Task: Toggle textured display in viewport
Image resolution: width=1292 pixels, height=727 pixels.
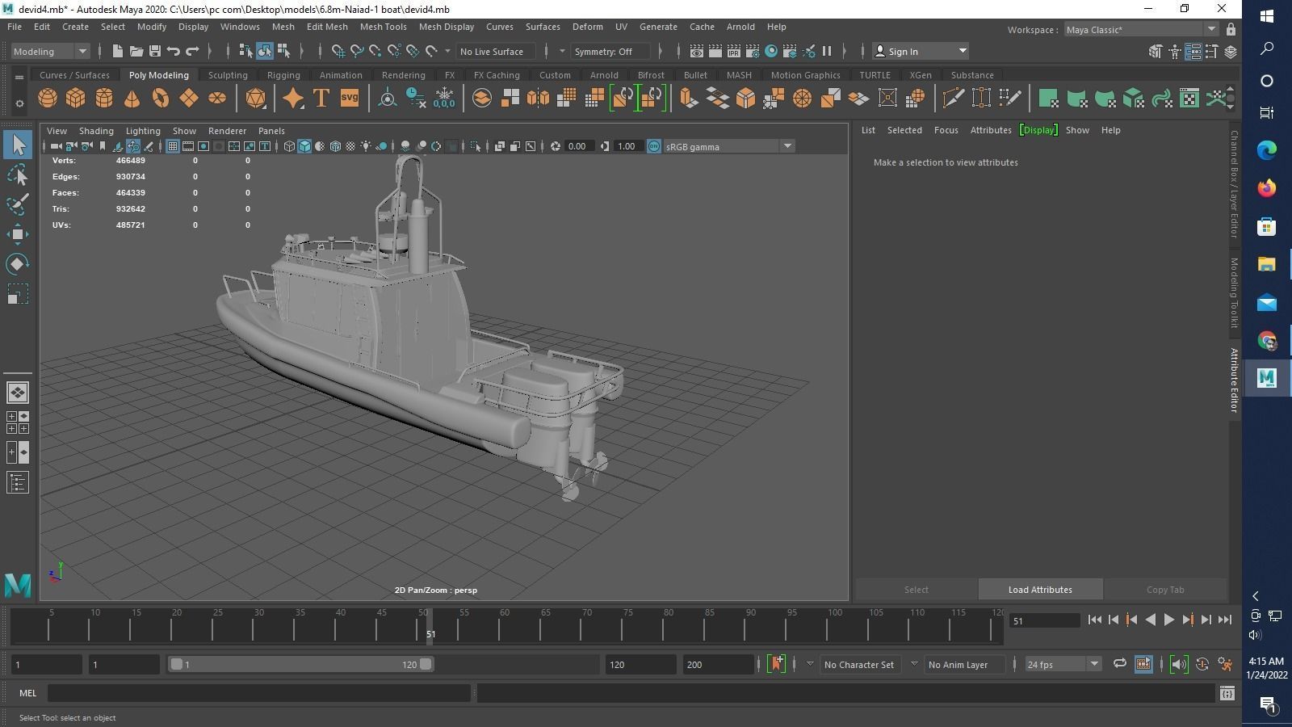Action: 350,146
